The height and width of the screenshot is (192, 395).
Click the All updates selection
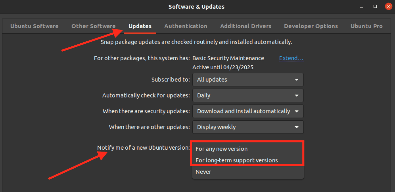click(x=212, y=80)
